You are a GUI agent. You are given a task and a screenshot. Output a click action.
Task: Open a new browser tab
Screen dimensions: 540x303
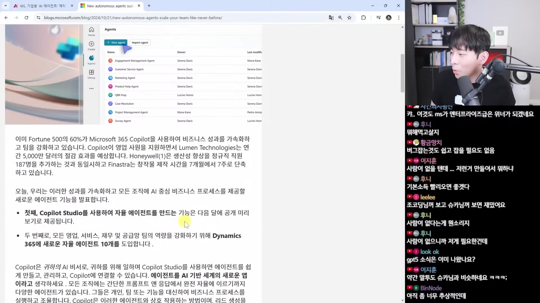[x=149, y=6]
